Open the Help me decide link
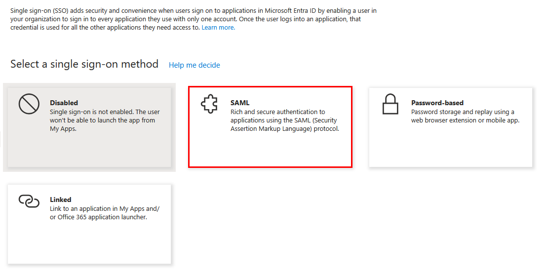Image resolution: width=547 pixels, height=280 pixels. 194,65
